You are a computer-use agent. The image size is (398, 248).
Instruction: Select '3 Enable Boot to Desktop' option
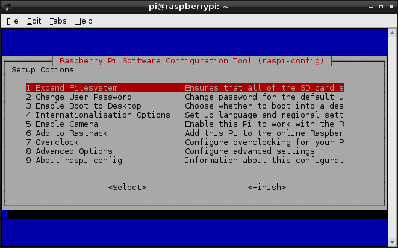click(x=84, y=106)
